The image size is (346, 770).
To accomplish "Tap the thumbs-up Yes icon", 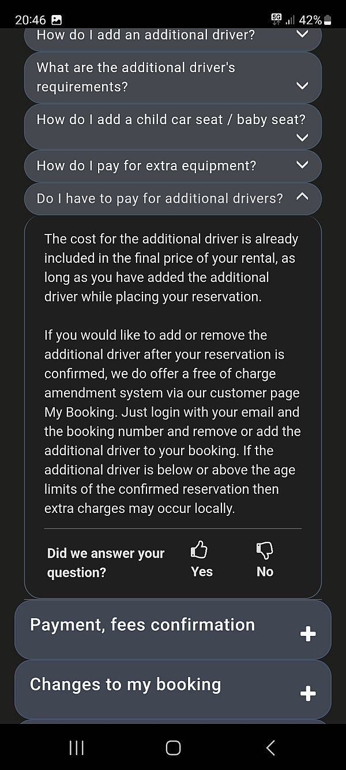I will [200, 550].
